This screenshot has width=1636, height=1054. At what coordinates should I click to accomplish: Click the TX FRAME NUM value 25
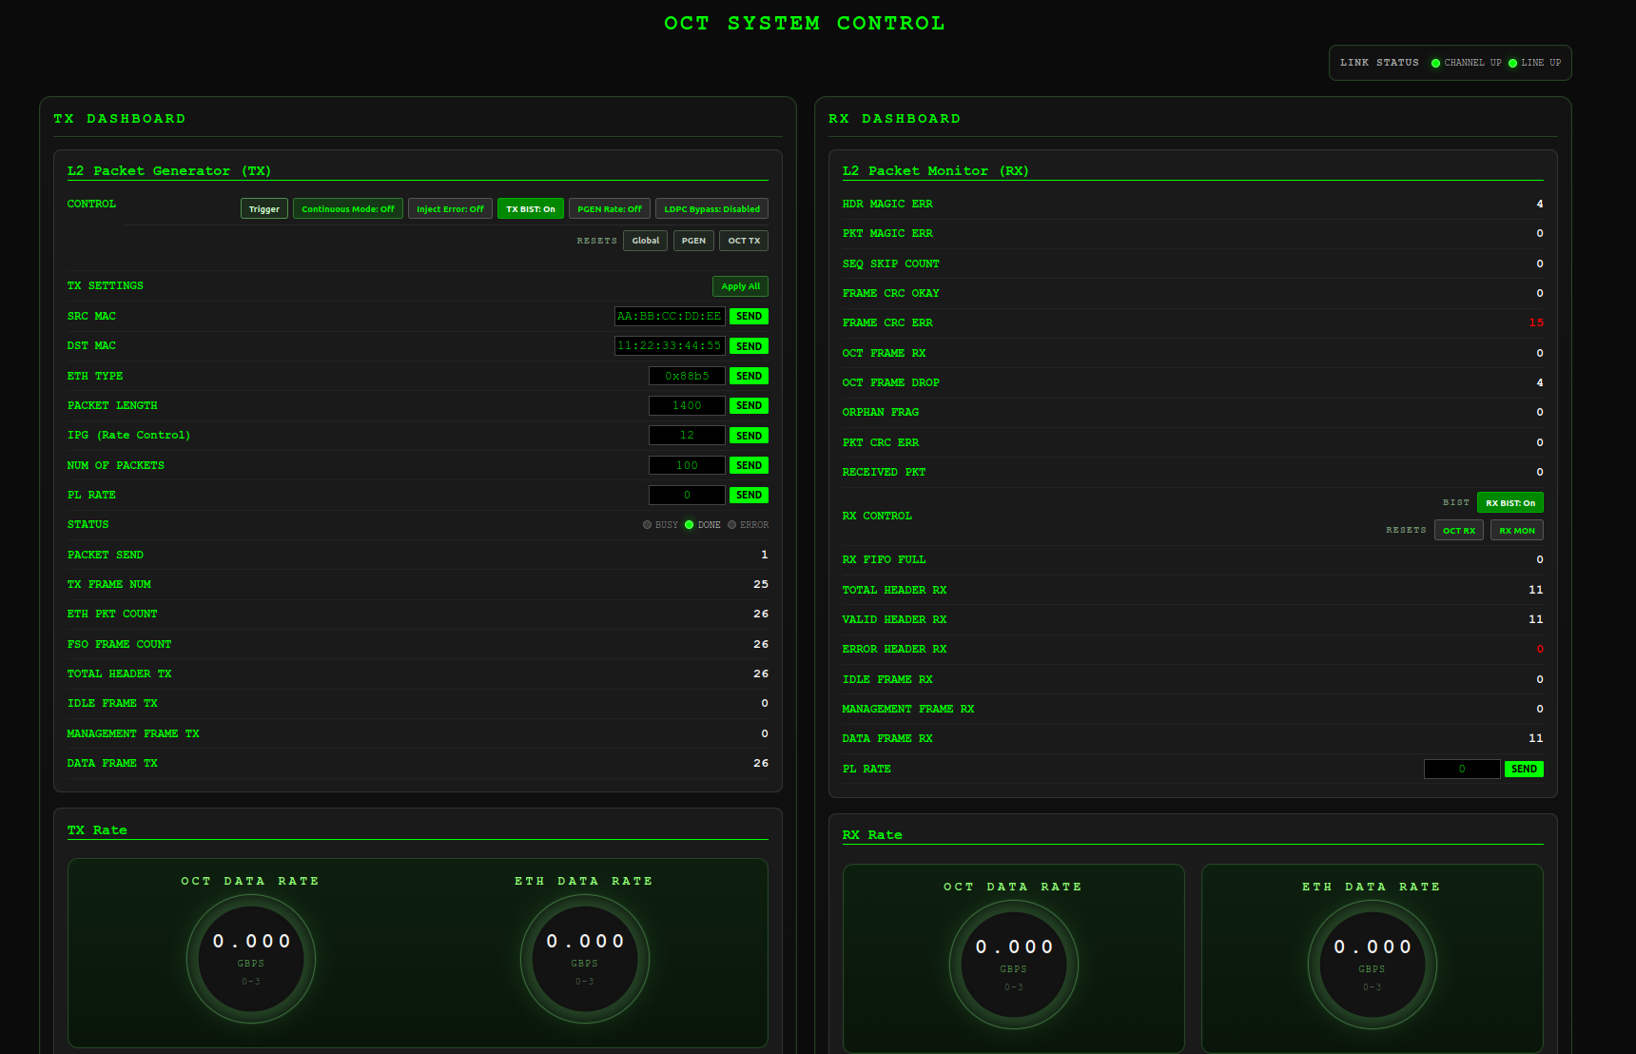pyautogui.click(x=761, y=584)
